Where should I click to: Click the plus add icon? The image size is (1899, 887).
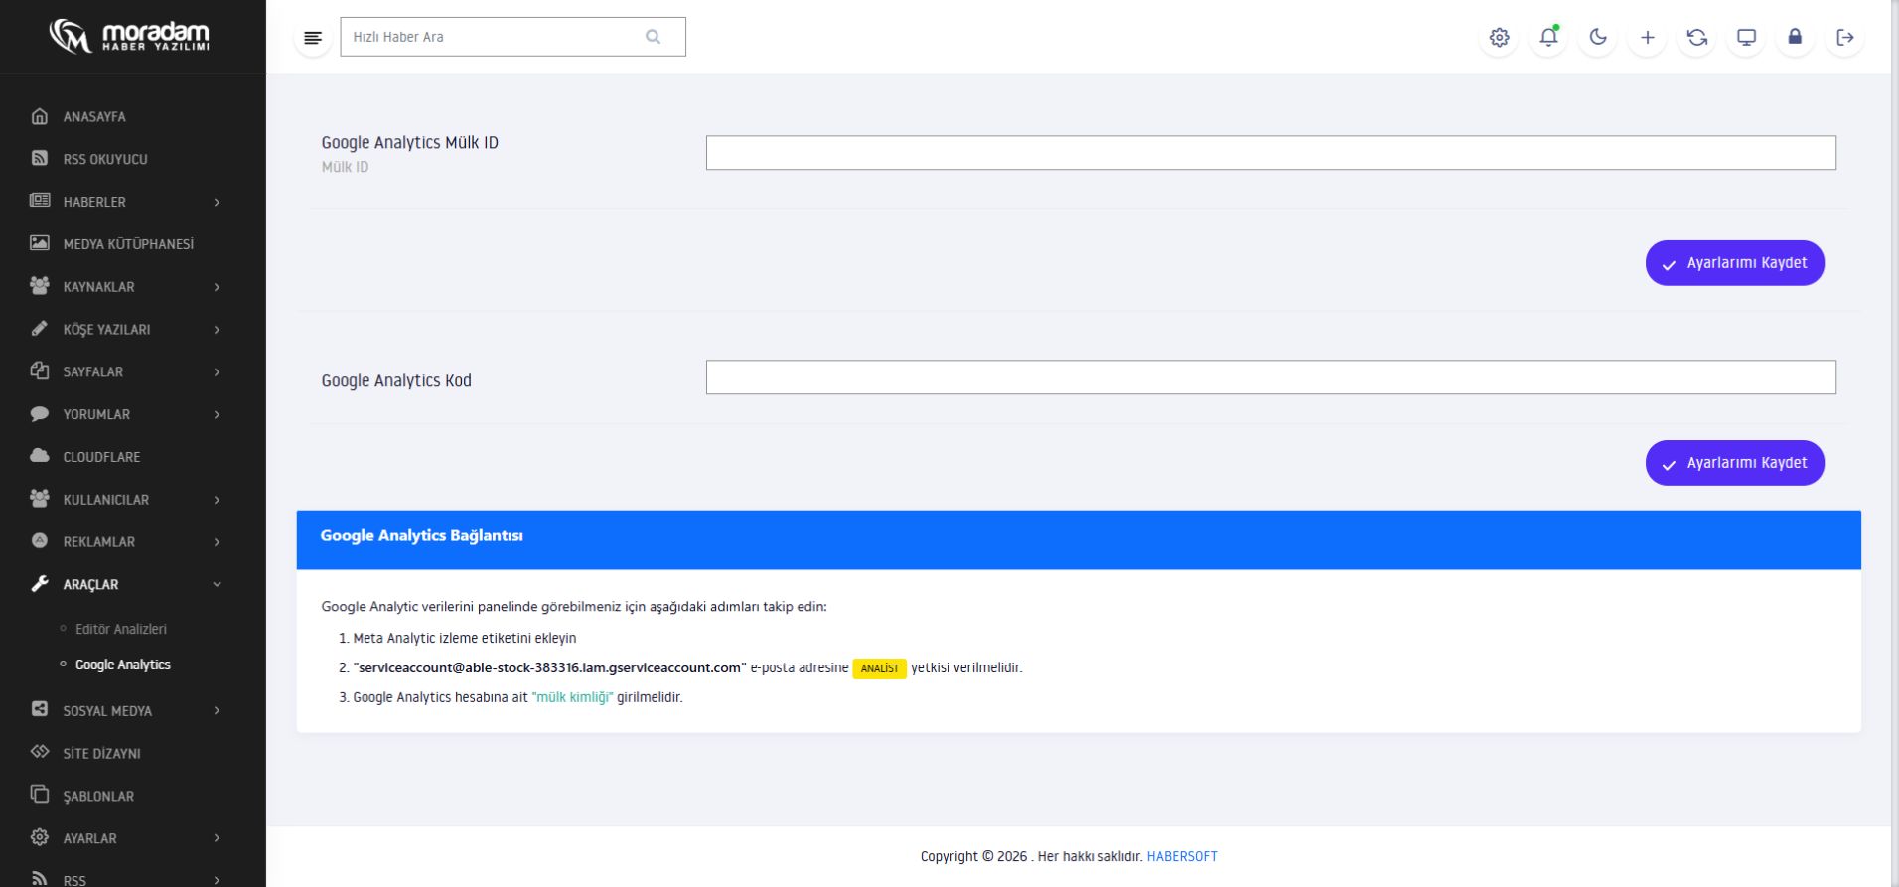pyautogui.click(x=1648, y=38)
